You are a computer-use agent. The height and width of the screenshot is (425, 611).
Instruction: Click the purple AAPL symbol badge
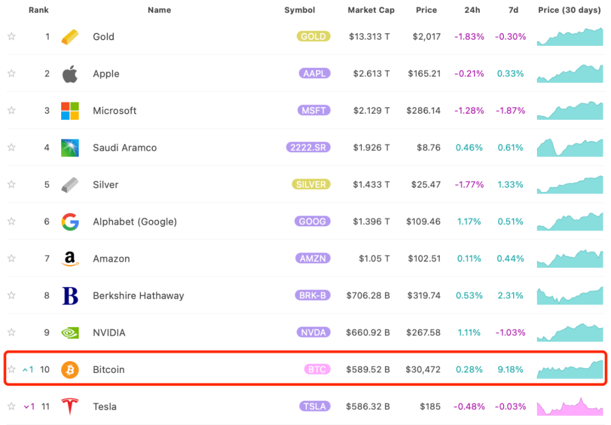point(315,74)
